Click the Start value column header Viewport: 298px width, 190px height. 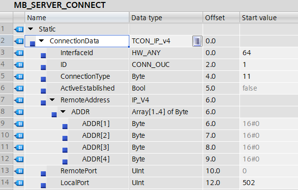(x=269, y=18)
